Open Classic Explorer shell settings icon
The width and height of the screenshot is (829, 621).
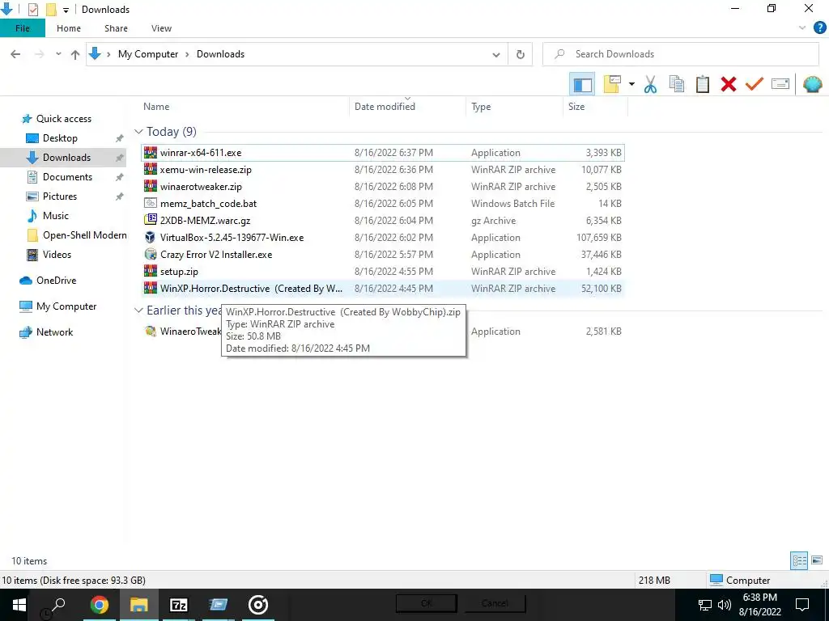tap(813, 84)
